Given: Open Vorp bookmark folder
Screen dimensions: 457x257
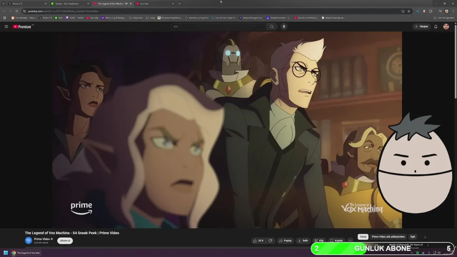Looking at the screenshot, I should pos(150,17).
